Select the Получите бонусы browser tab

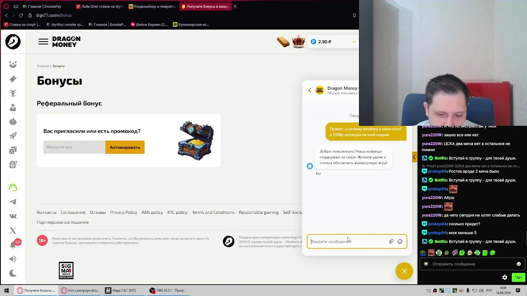click(205, 7)
